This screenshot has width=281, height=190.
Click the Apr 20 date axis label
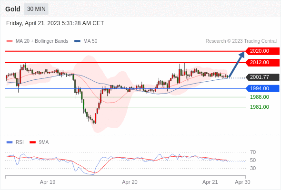[x=130, y=182]
